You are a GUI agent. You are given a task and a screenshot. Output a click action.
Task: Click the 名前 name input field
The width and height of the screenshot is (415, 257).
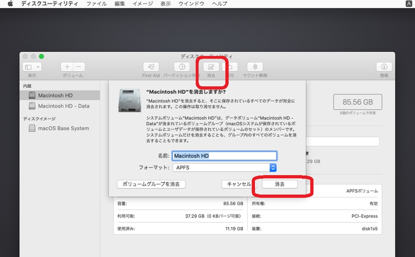[225, 156]
